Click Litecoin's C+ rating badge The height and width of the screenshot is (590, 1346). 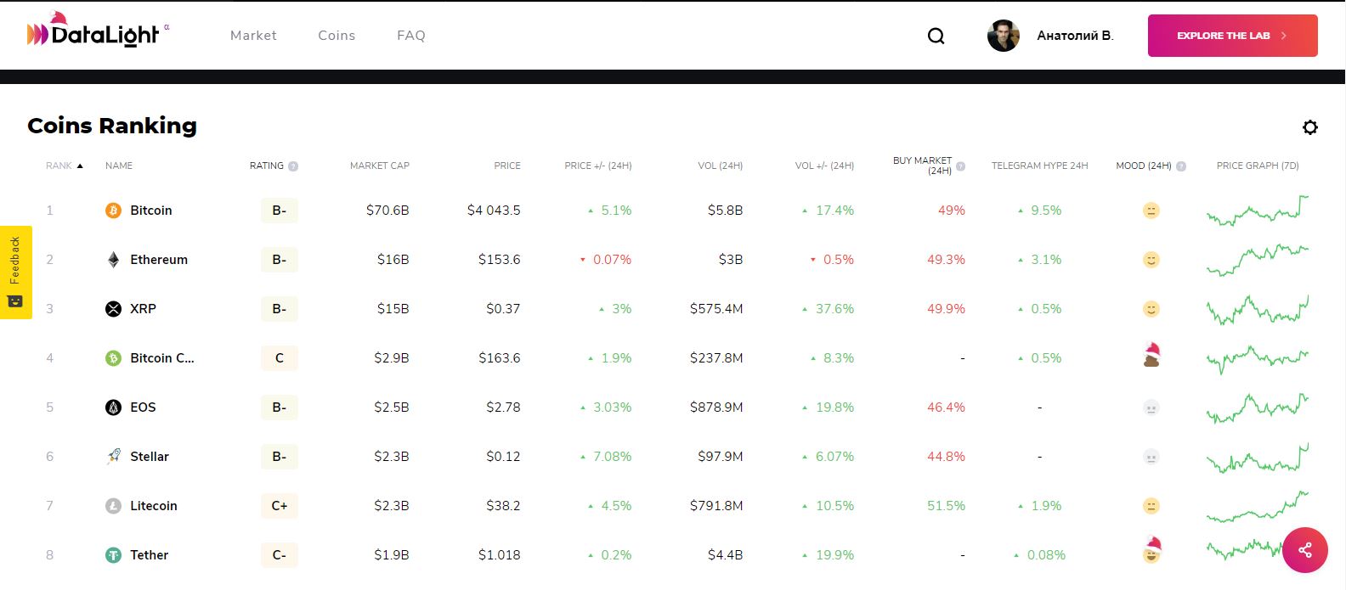(280, 506)
